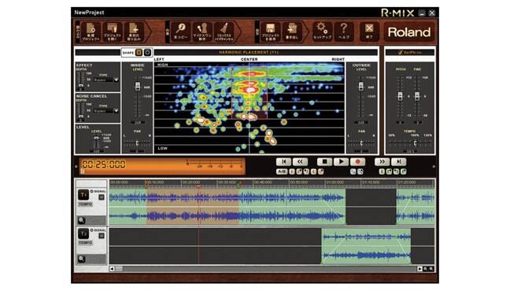
Task: Expand the EFFECT type dropdown
Action: [x=116, y=80]
